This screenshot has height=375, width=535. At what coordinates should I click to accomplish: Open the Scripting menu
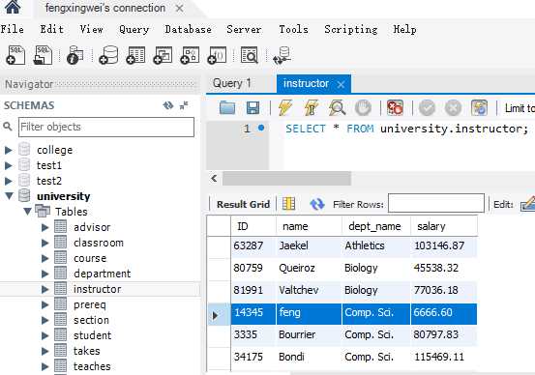(351, 29)
